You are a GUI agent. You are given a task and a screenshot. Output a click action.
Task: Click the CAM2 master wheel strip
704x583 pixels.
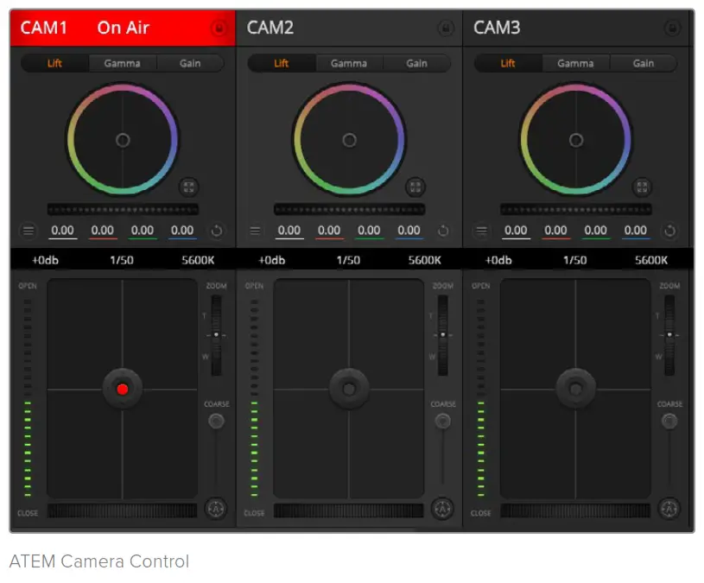click(349, 209)
